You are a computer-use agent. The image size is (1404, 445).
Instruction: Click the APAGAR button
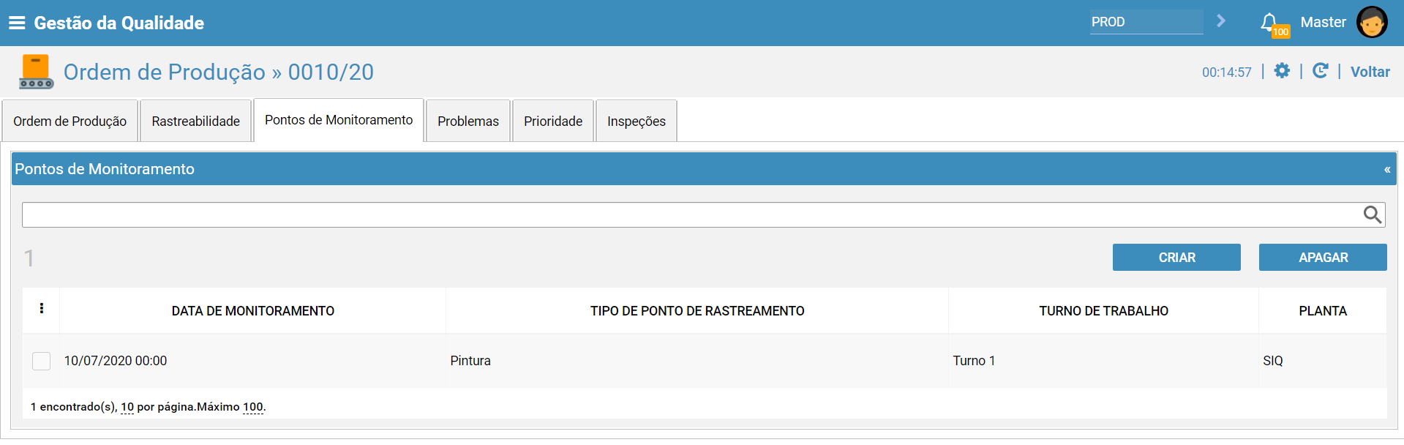pyautogui.click(x=1323, y=258)
